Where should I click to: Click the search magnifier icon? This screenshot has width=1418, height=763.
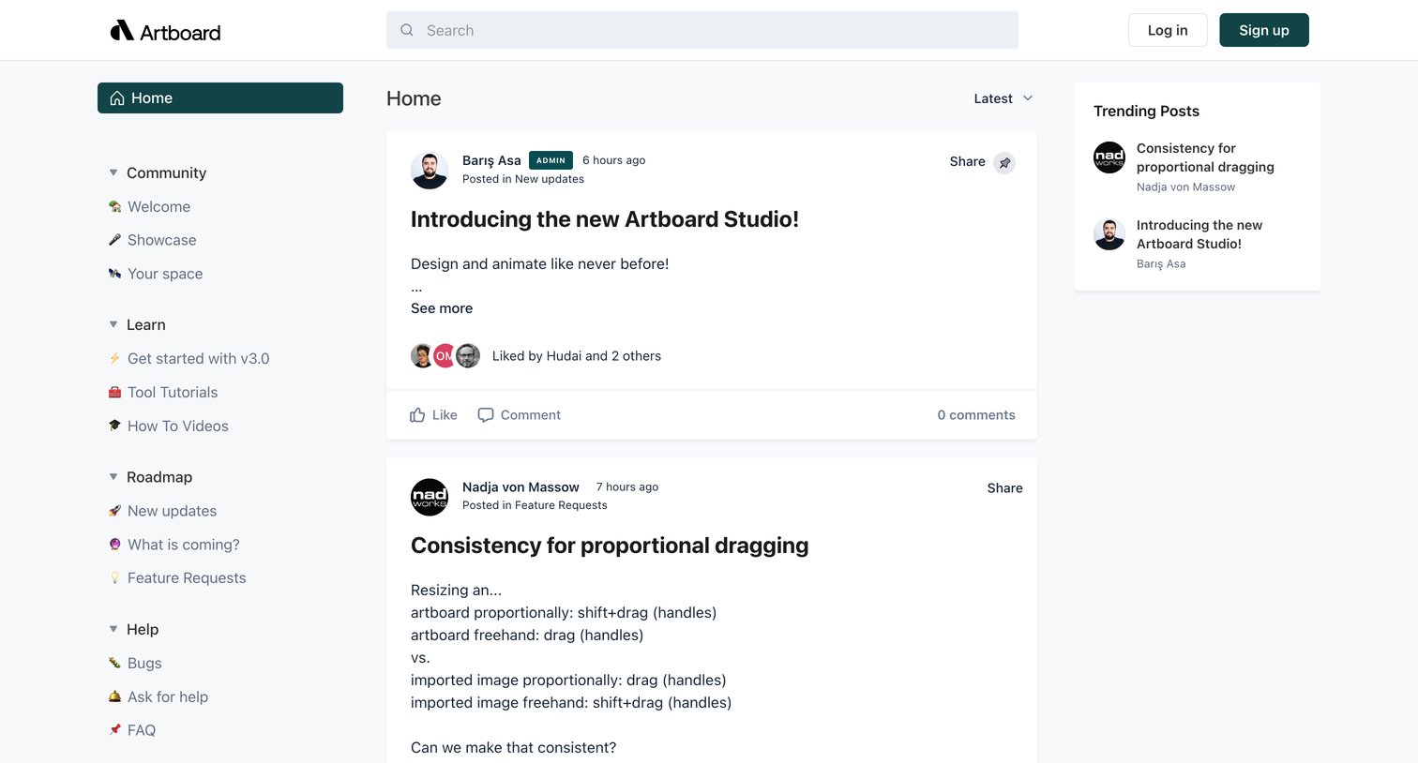(x=407, y=30)
